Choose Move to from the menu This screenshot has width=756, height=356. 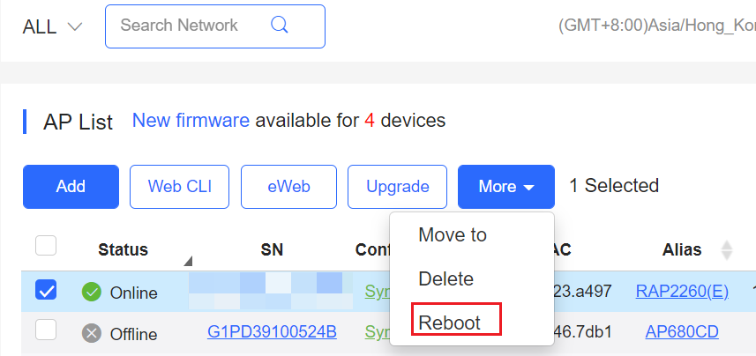point(453,235)
